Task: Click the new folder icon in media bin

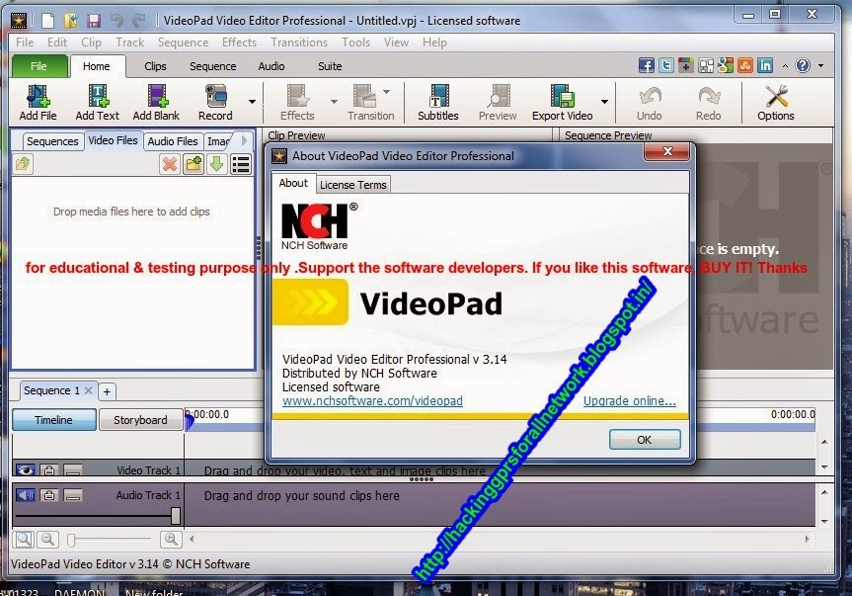Action: coord(194,164)
